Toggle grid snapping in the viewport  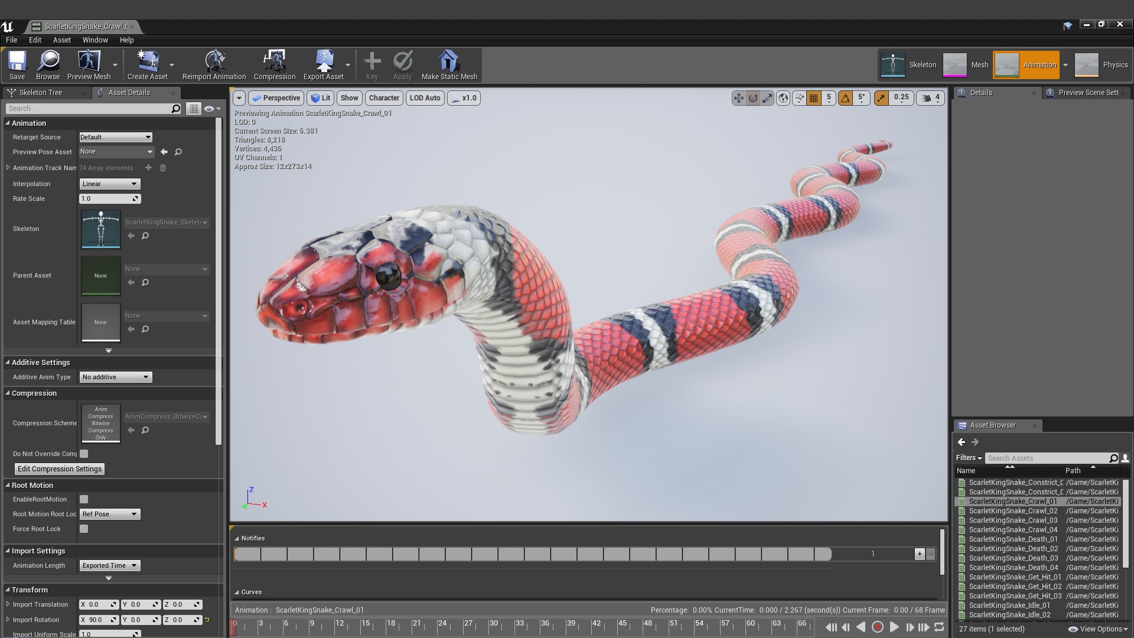pyautogui.click(x=813, y=98)
